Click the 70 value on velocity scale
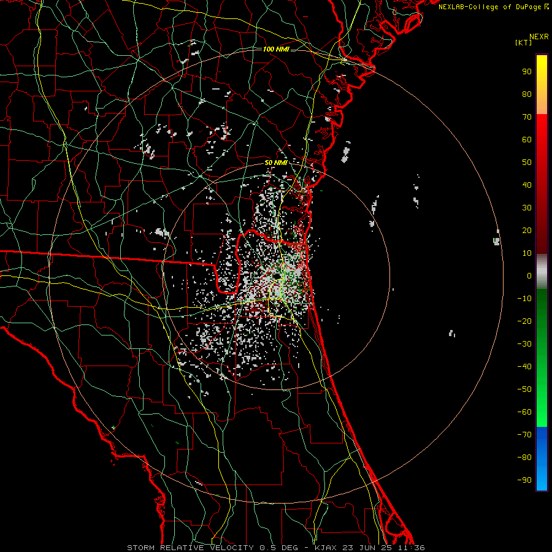The image size is (552, 552). pos(527,117)
